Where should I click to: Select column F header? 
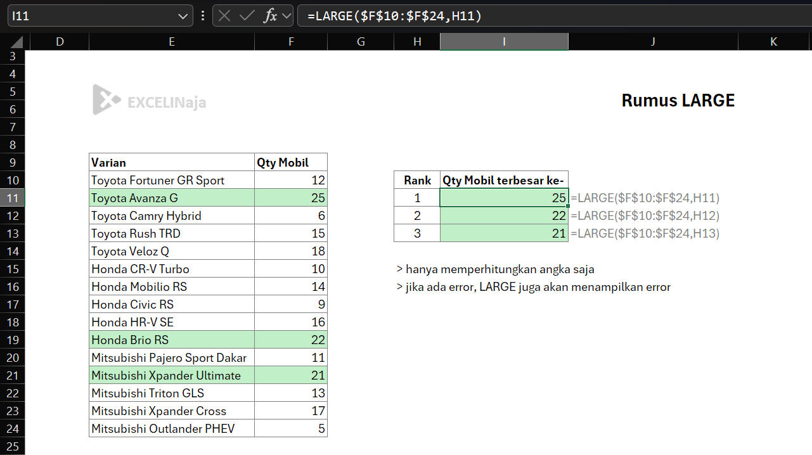coord(291,42)
